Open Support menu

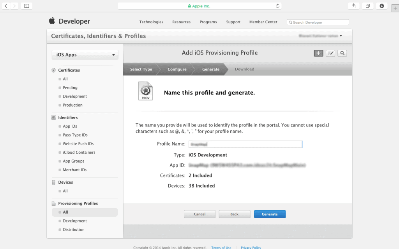pos(233,22)
